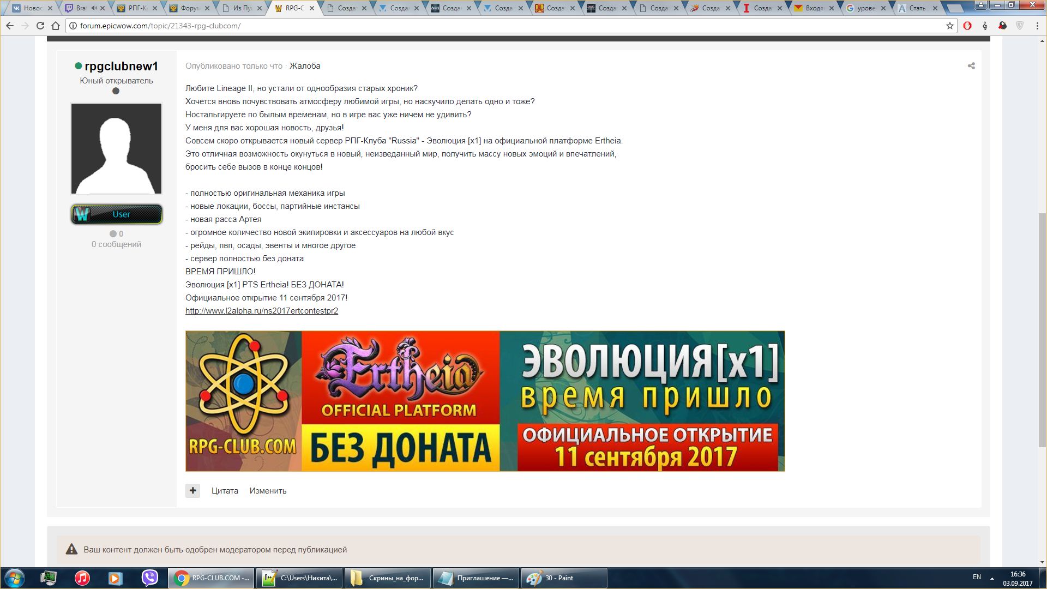Select the RPG-CLUB.COM Chrome taskbar item
Viewport: 1047px width, 589px height.
(x=210, y=578)
